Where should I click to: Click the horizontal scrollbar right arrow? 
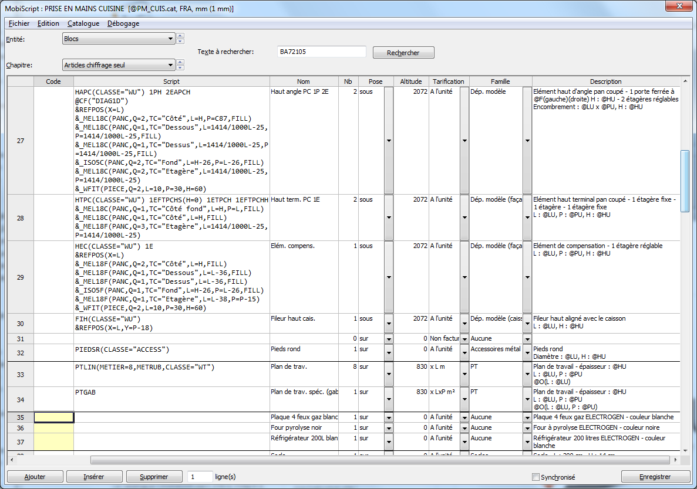[x=676, y=460]
